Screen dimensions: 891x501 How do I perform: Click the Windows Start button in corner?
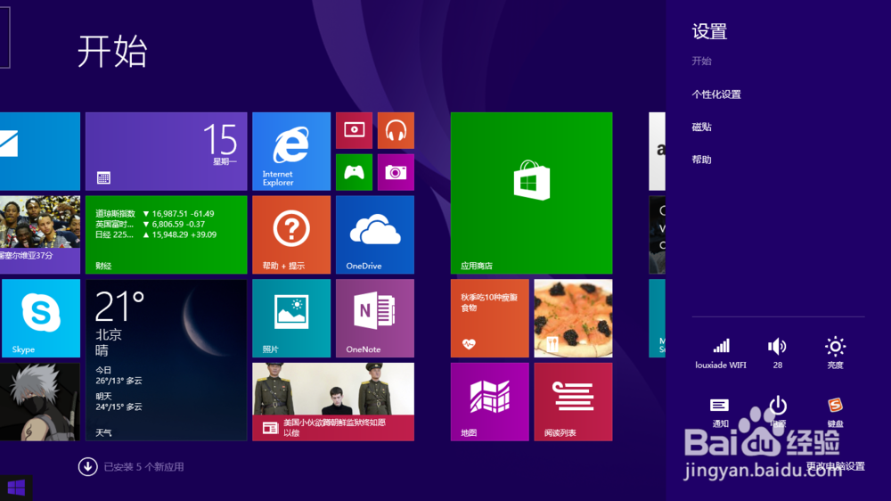[x=16, y=488]
